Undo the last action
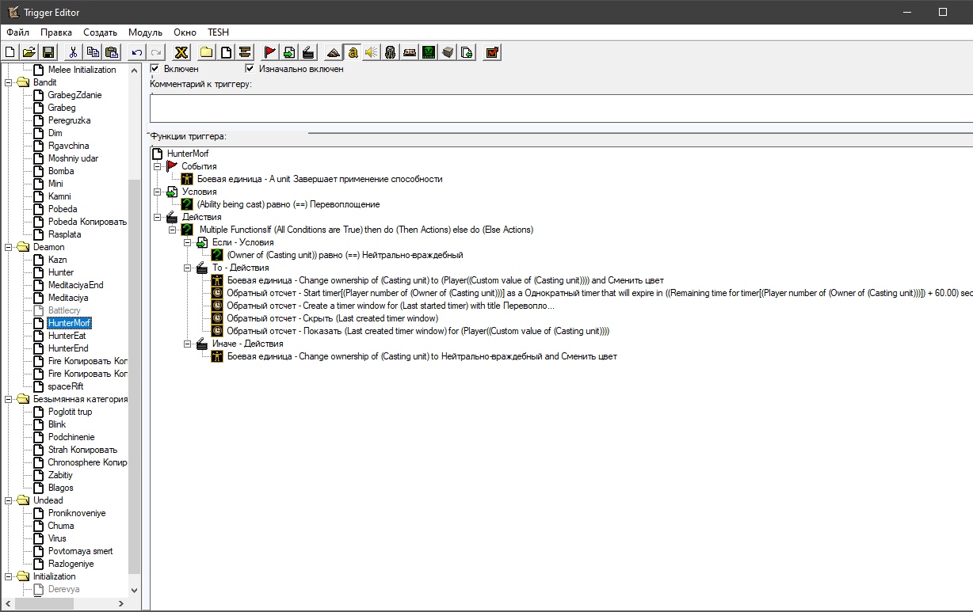Viewport: 973px width, 612px height. (x=137, y=52)
